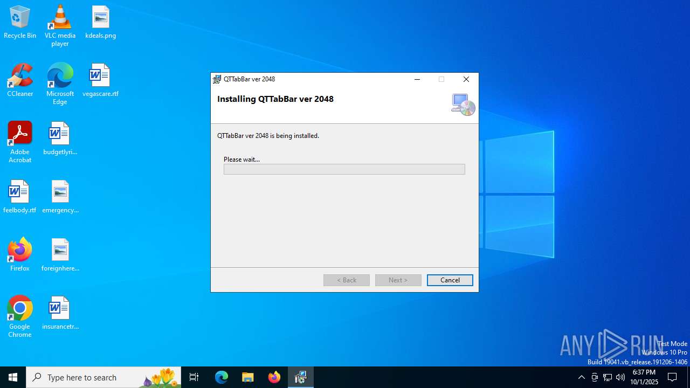Open the network tray icon

608,377
